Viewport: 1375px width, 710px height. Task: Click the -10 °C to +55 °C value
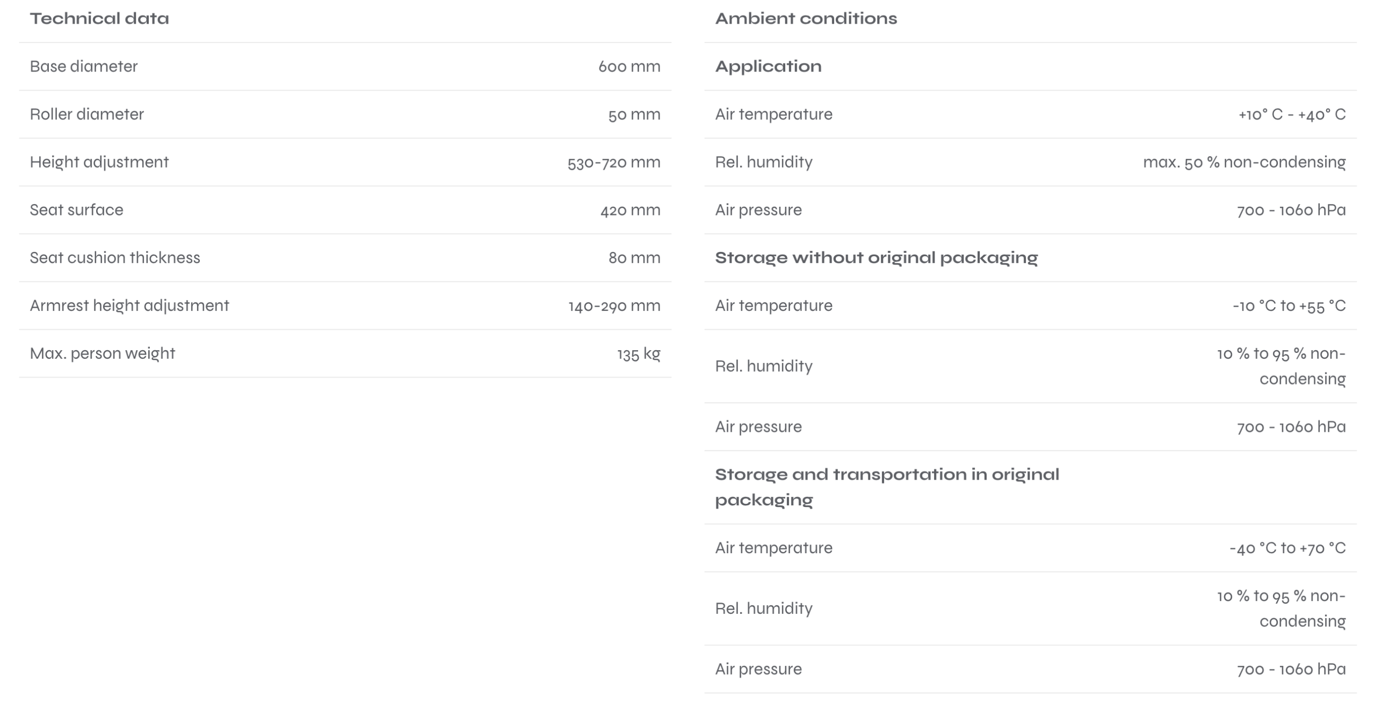(1289, 306)
